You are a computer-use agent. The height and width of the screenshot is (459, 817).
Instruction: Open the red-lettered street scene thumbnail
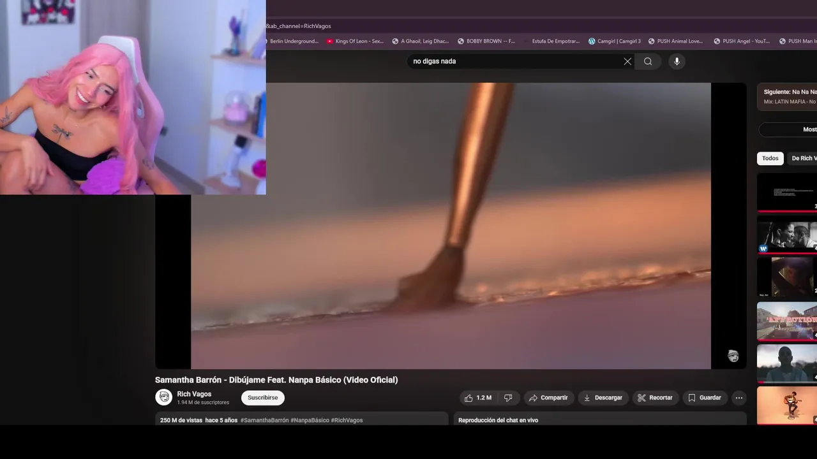[x=787, y=321]
